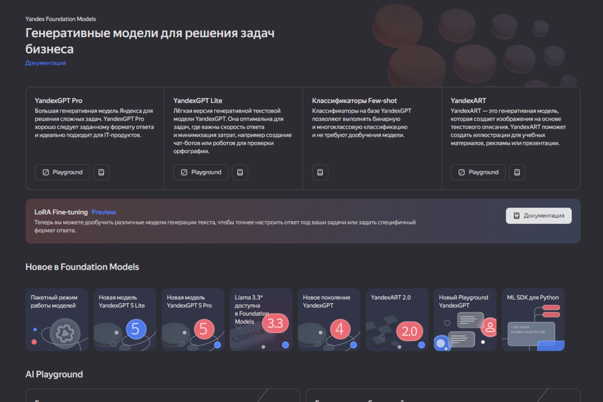
Task: Open documentation icon for YandexGPT Lite
Action: point(240,172)
